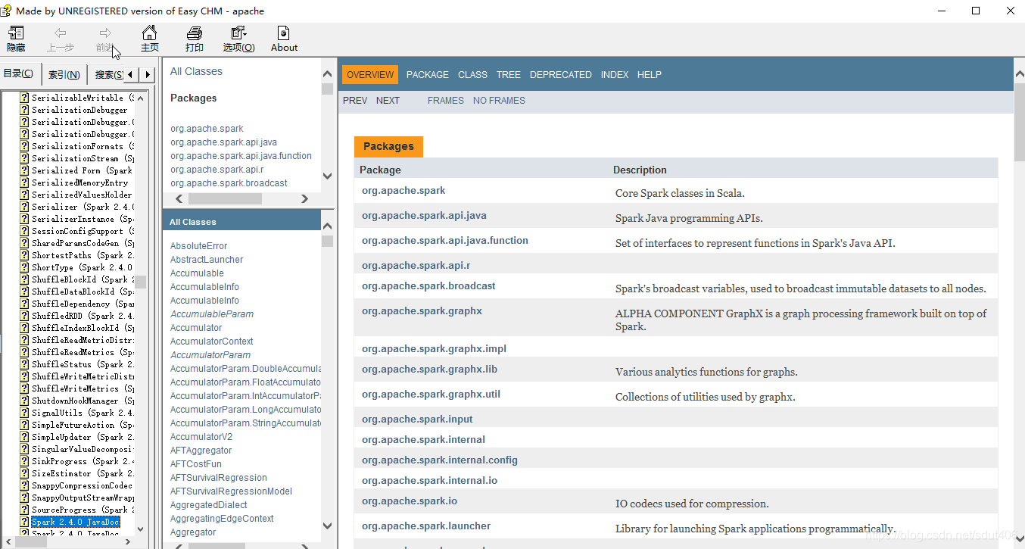This screenshot has width=1025, height=549.
Task: Click the All Classes link
Action: 196,71
